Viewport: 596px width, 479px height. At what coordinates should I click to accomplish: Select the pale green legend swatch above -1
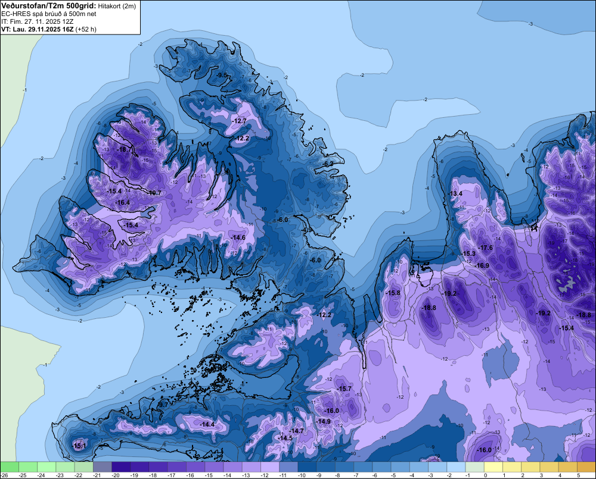tap(475, 467)
